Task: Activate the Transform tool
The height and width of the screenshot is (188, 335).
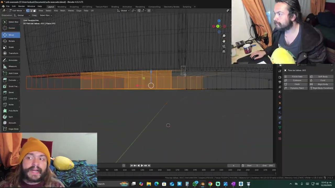Action: click(11, 53)
